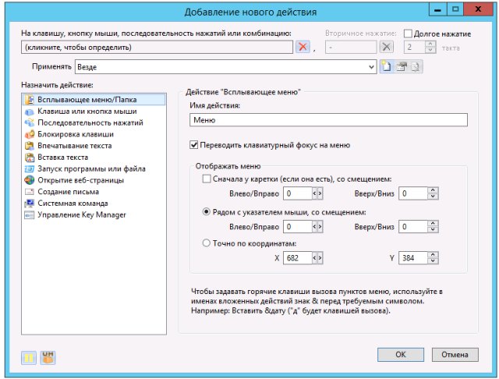This screenshot has width=499, height=379.
Task: Click the copy exception icon beside Применять
Action: click(416, 66)
